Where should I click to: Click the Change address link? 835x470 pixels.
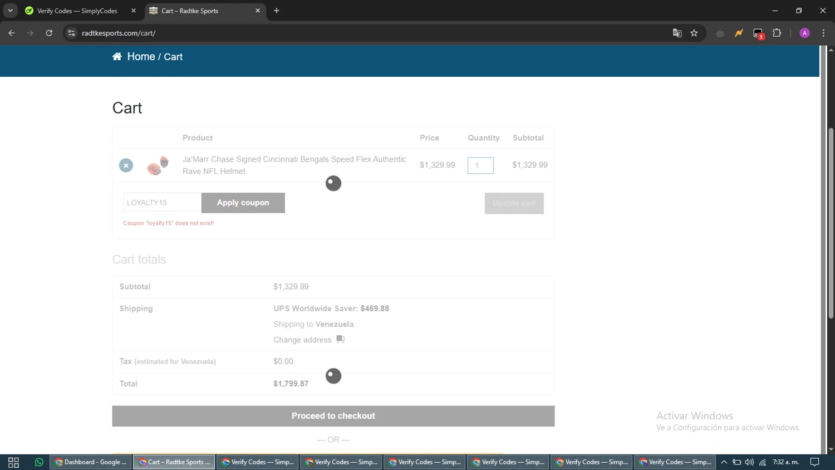click(302, 340)
